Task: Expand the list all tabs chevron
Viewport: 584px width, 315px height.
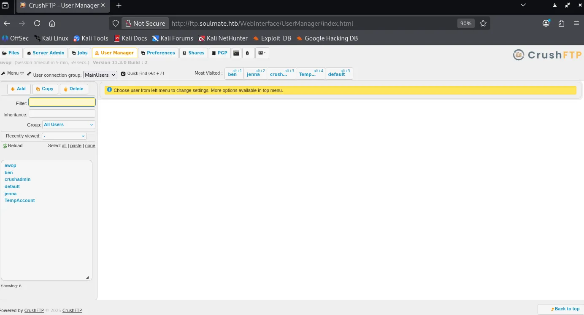Action: 523,5
